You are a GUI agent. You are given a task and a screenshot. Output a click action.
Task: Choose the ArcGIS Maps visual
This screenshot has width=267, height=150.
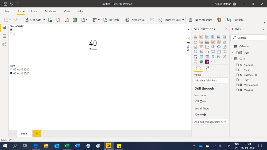click(201, 62)
